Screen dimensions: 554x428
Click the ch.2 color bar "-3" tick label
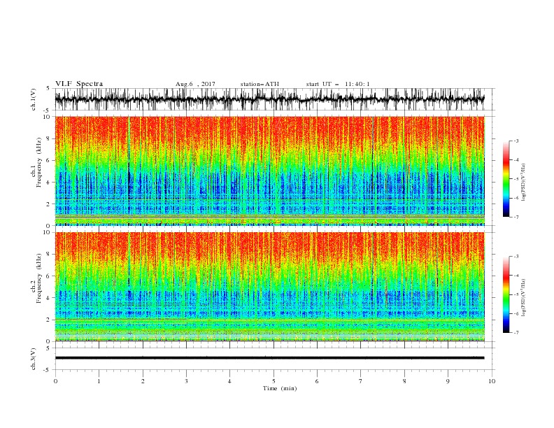(516, 257)
